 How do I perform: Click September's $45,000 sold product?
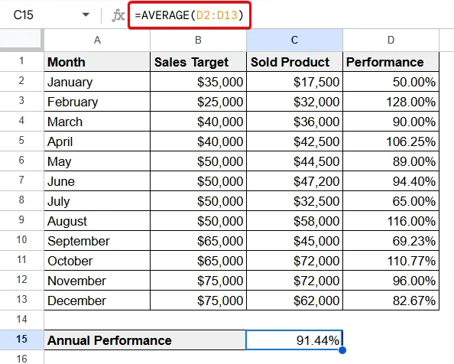pos(294,241)
